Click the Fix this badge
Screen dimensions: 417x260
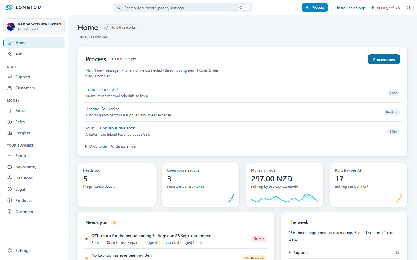pos(259,239)
